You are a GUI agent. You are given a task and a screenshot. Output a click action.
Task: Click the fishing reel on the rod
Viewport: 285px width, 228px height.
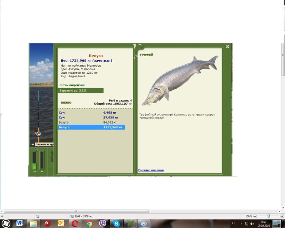[37, 134]
